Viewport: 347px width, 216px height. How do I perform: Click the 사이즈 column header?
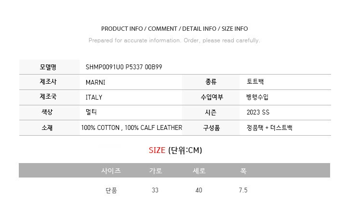coord(111,171)
